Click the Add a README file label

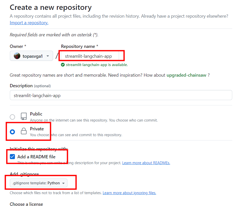[36, 157]
